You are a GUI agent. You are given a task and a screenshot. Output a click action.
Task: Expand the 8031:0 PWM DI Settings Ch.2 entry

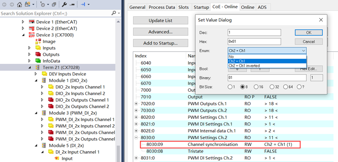(x=136, y=158)
